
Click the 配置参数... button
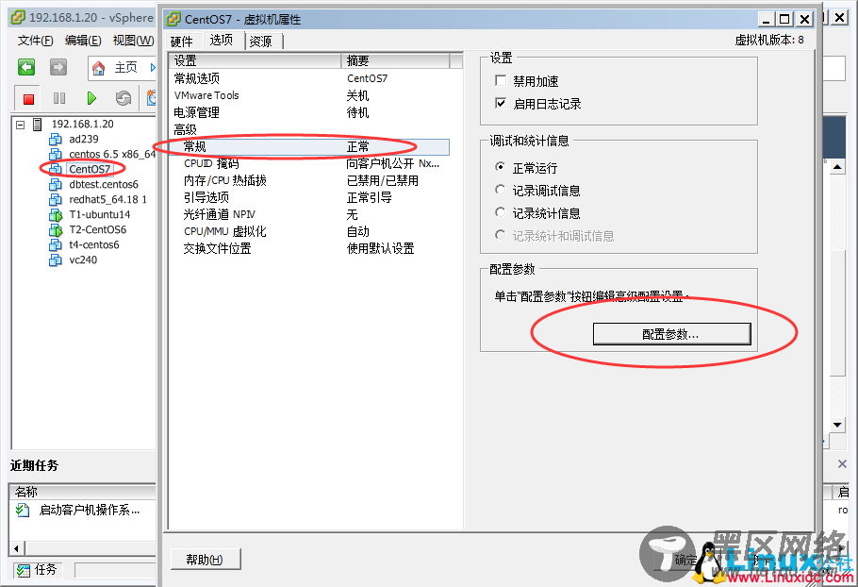pyautogui.click(x=671, y=334)
